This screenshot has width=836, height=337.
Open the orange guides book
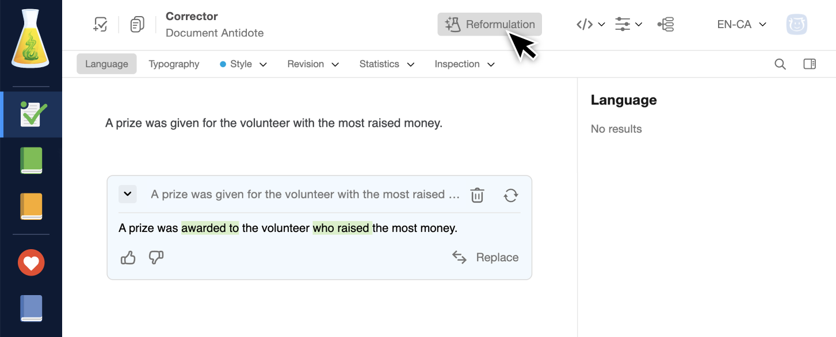32,206
